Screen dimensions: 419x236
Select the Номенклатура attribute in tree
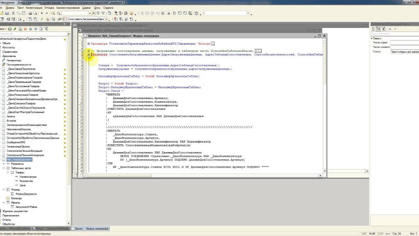28,177
